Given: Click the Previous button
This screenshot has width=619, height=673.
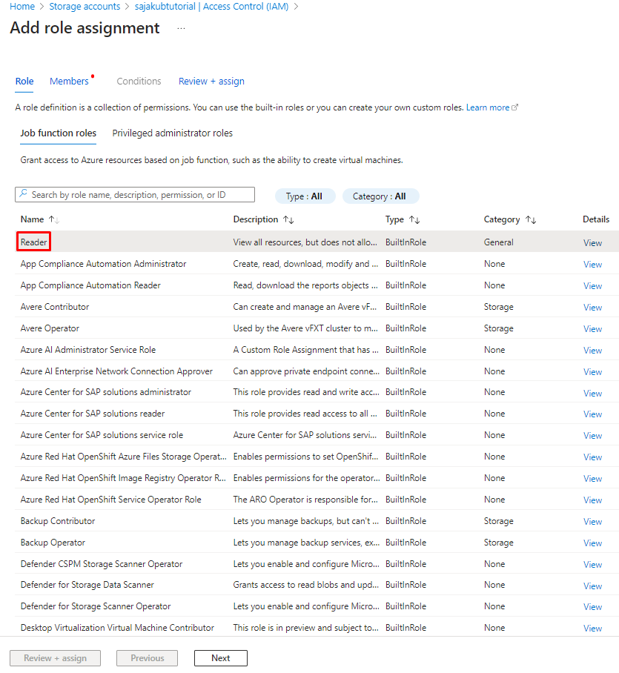Looking at the screenshot, I should tap(148, 658).
